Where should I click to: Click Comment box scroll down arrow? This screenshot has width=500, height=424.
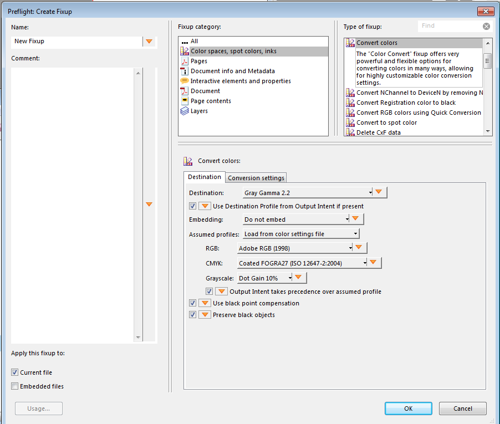coord(138,338)
